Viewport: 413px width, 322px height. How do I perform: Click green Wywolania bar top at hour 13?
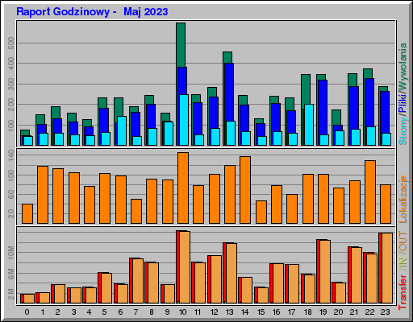(227, 57)
